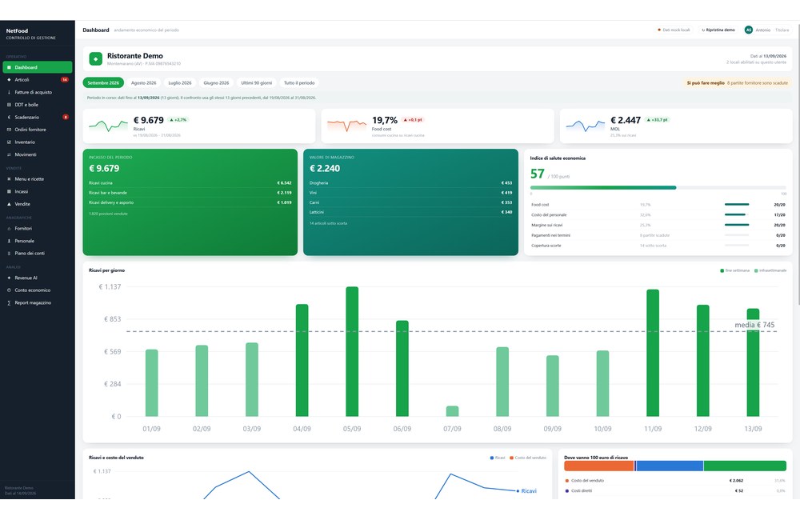This screenshot has width=800, height=520.
Task: Click the Ricavi green sparkline chart
Action: [108, 125]
